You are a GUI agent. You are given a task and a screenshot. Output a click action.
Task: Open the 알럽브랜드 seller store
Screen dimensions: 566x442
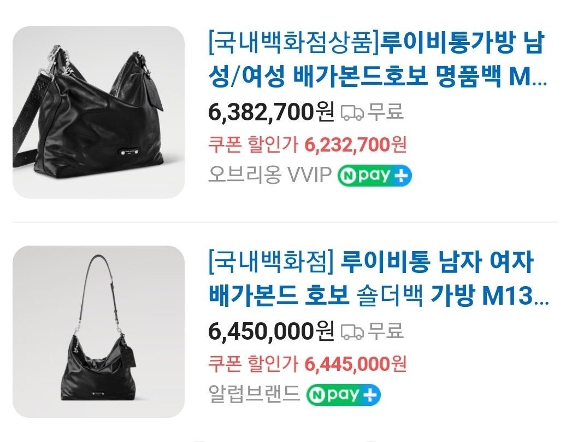tap(254, 394)
